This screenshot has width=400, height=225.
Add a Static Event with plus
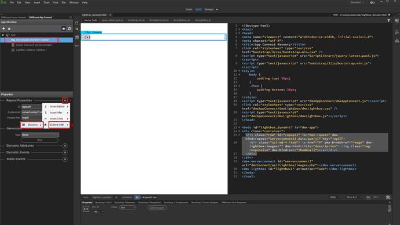(x=65, y=159)
